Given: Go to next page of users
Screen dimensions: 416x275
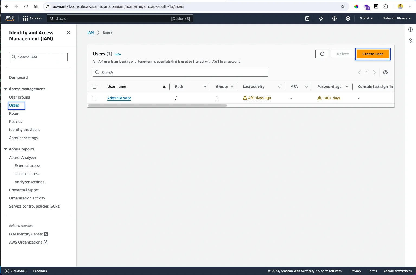Looking at the screenshot, I should tap(375, 72).
